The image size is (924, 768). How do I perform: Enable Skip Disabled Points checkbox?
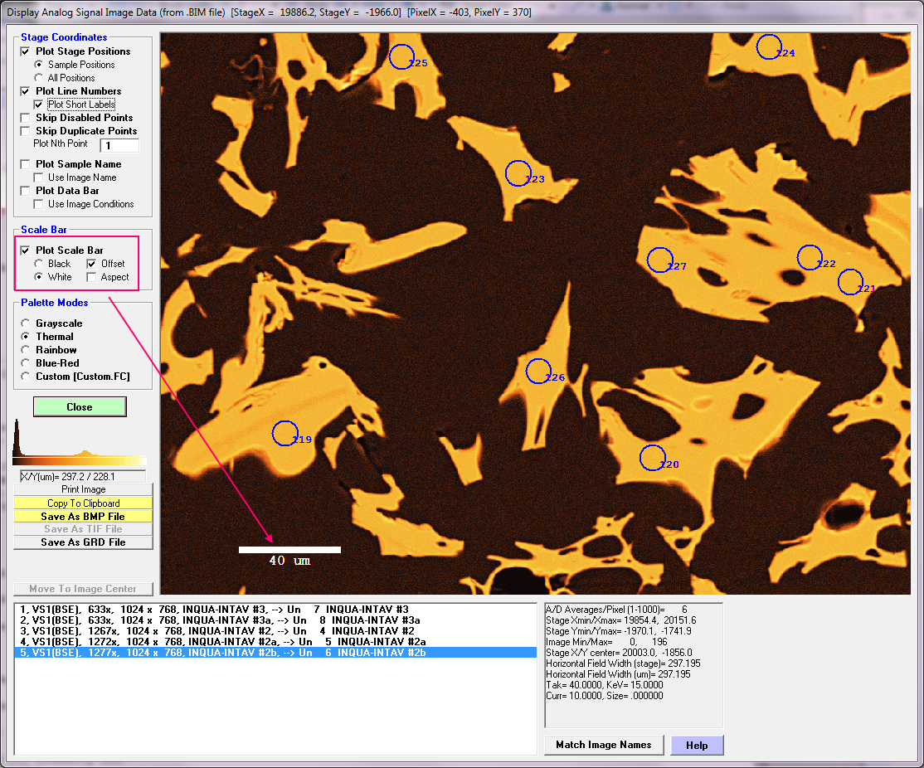(x=26, y=118)
